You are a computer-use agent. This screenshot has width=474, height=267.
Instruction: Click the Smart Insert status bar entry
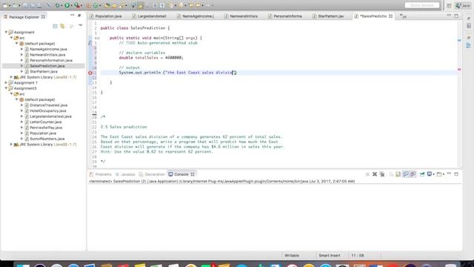[329, 255]
